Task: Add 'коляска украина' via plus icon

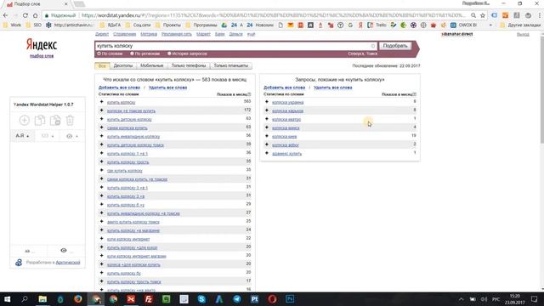Action: (267, 102)
